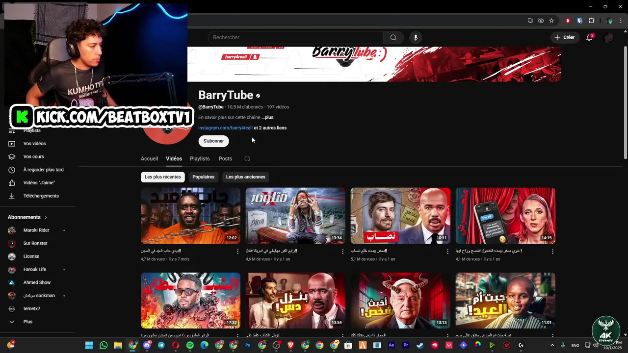Open options menu for 5,1 M de vues video
Image resolution: width=628 pixels, height=353 pixels.
[447, 252]
